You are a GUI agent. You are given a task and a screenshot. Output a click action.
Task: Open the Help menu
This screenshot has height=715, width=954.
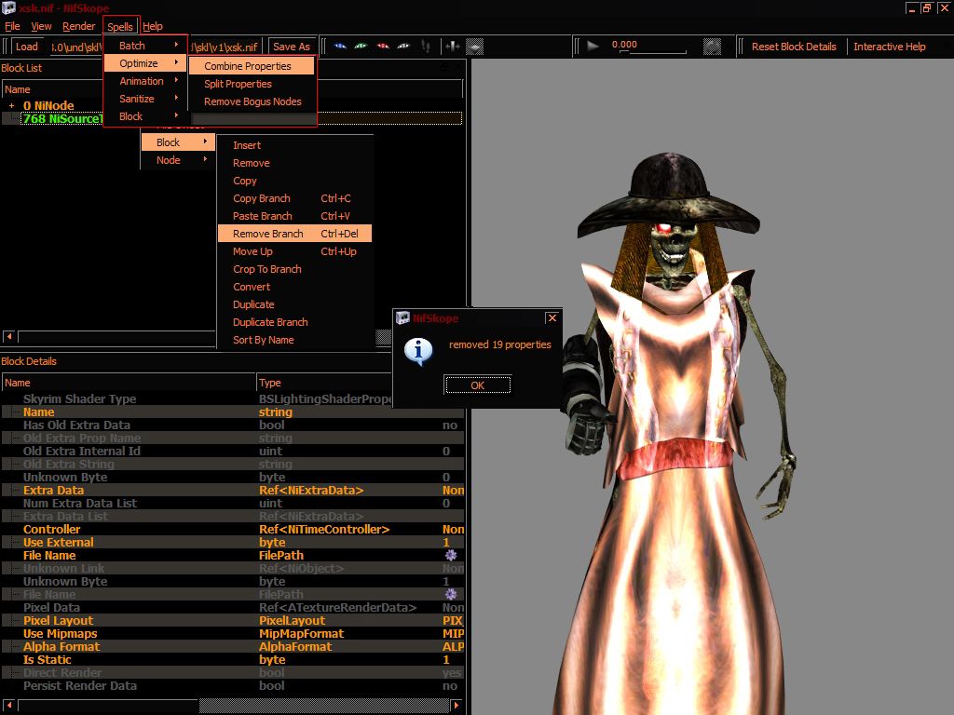coord(153,26)
